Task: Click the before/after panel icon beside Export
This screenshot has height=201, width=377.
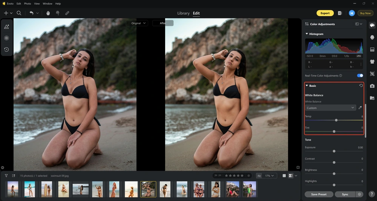Action: [340, 13]
